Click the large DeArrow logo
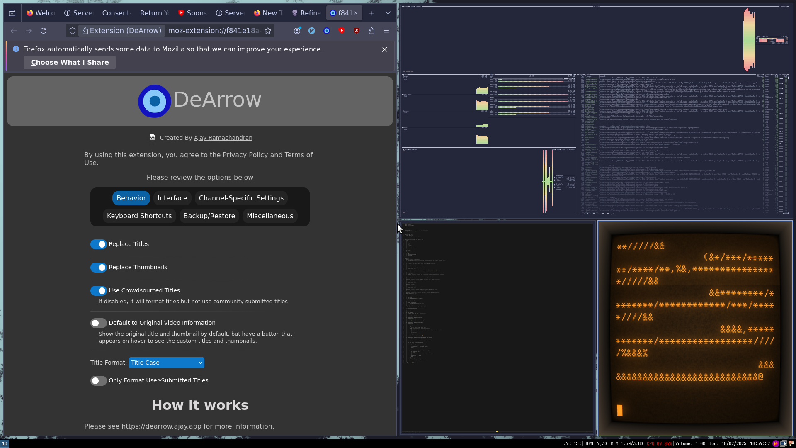Image resolution: width=796 pixels, height=448 pixels. coord(155,101)
